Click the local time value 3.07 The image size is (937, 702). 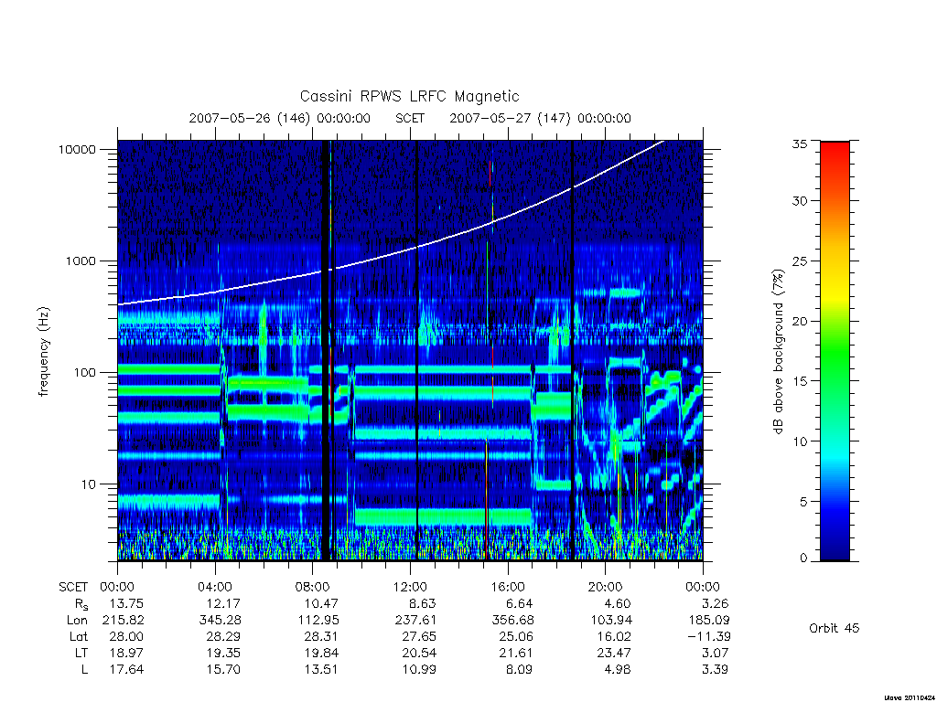[715, 653]
